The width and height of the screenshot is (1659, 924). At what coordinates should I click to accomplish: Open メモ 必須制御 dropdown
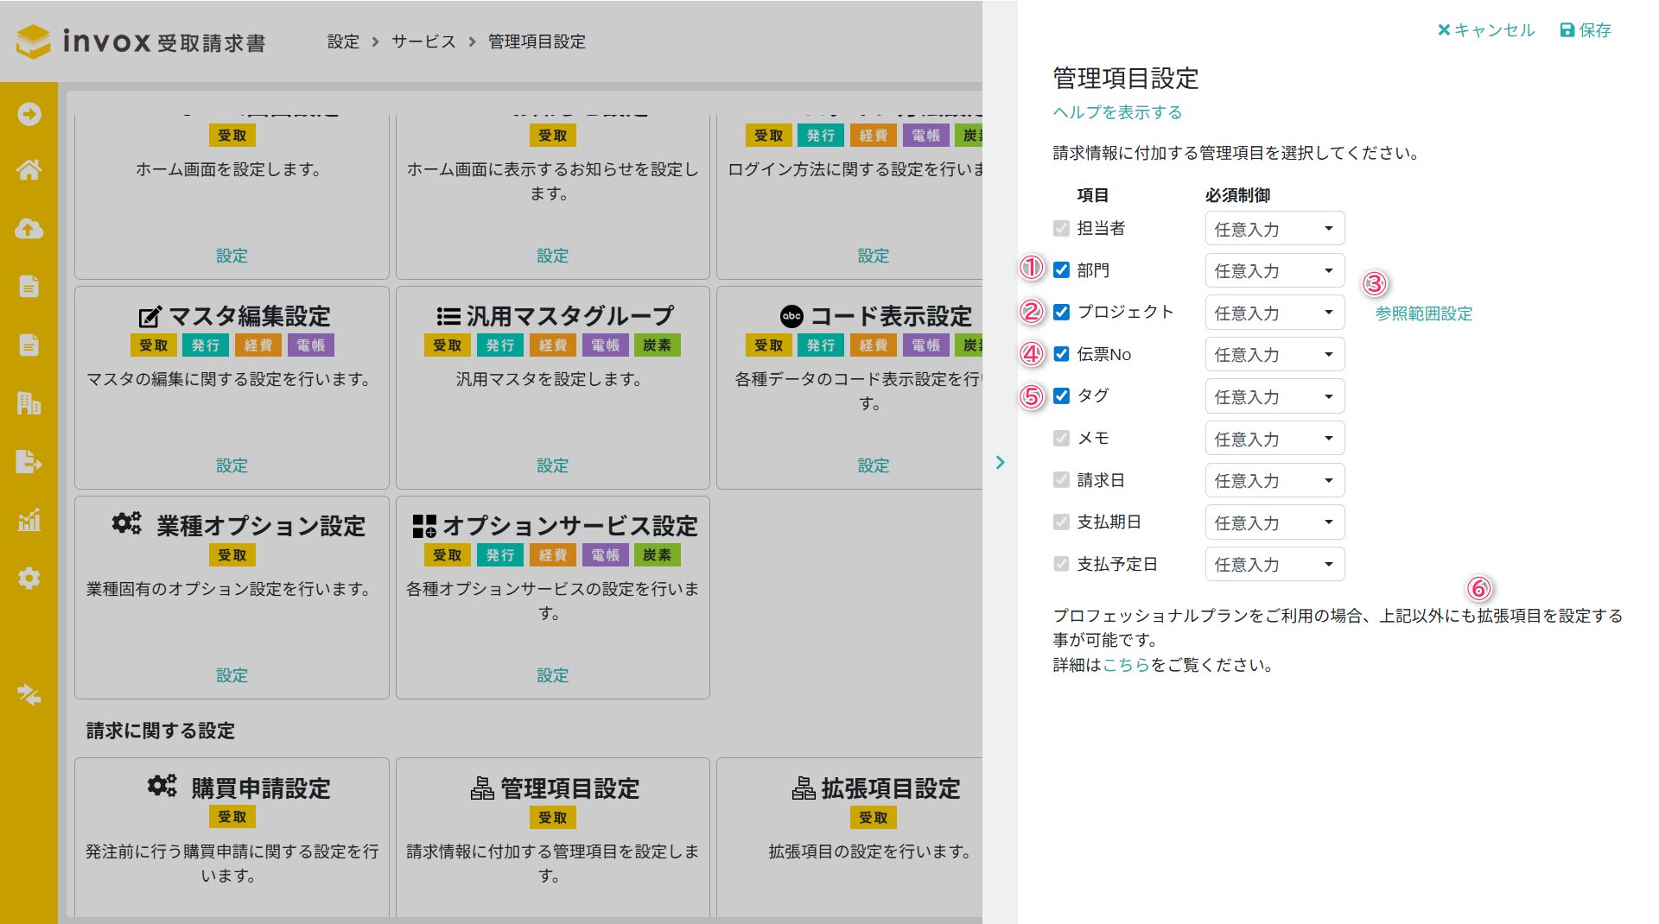[x=1274, y=439]
